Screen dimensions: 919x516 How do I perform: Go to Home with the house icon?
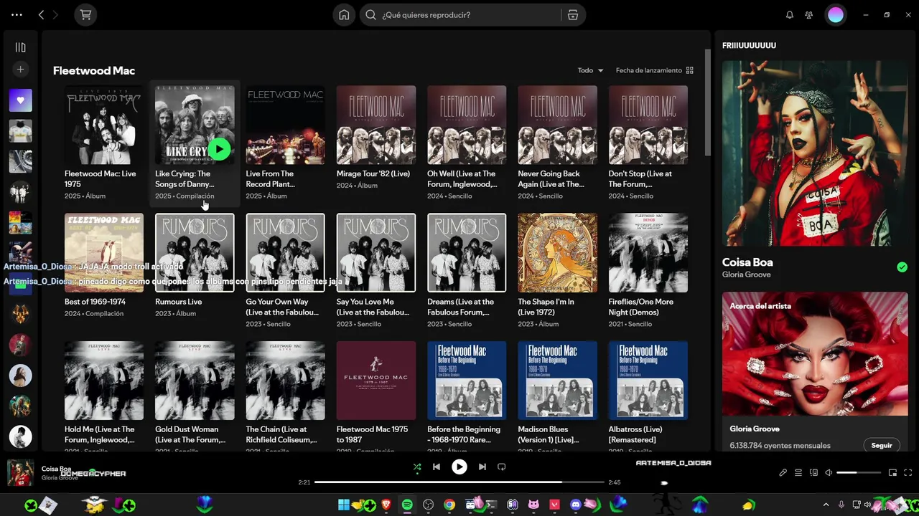point(345,15)
